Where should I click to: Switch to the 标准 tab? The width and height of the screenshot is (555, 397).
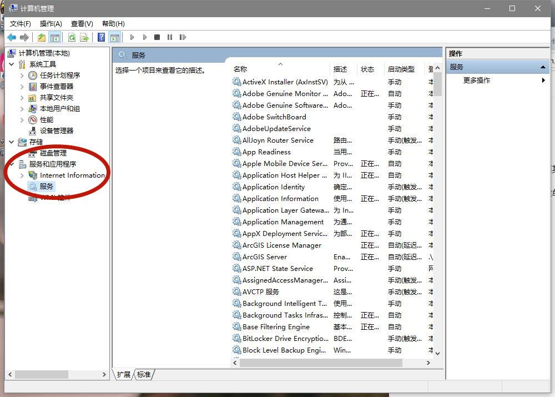(144, 374)
